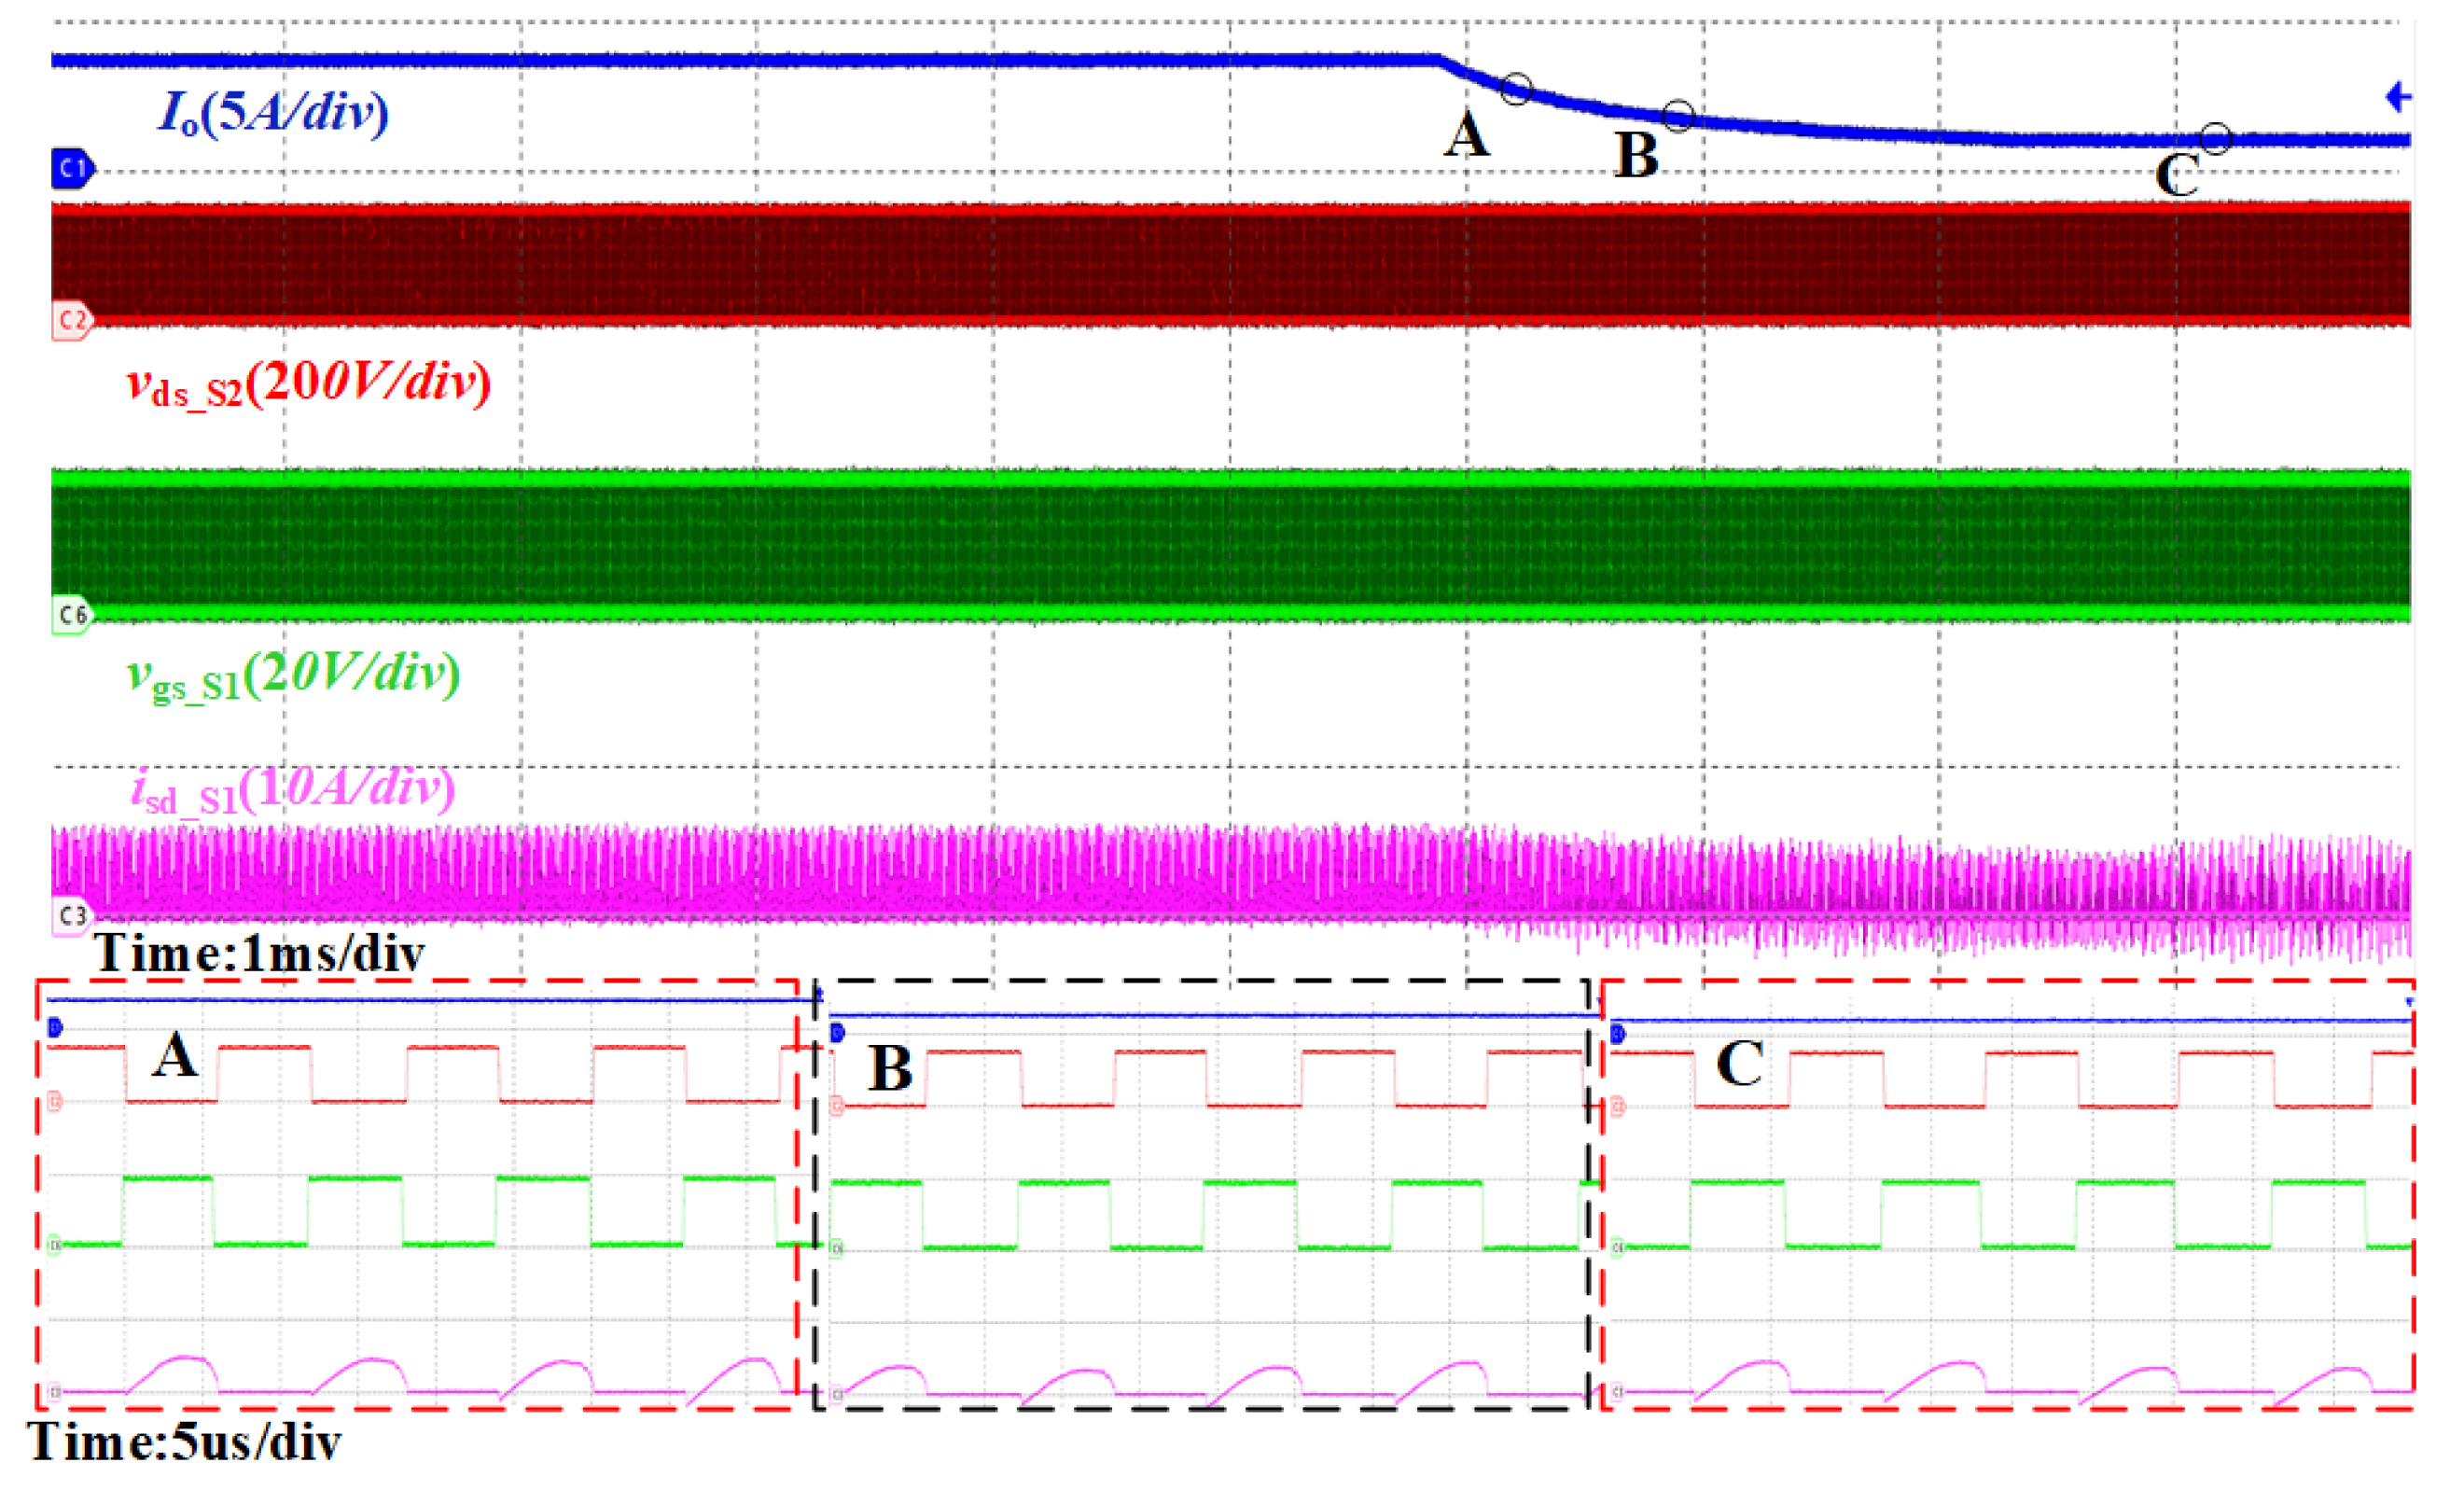Click the red C2 channel marker
Viewport: 2450px width, 1490px height.
72,320
